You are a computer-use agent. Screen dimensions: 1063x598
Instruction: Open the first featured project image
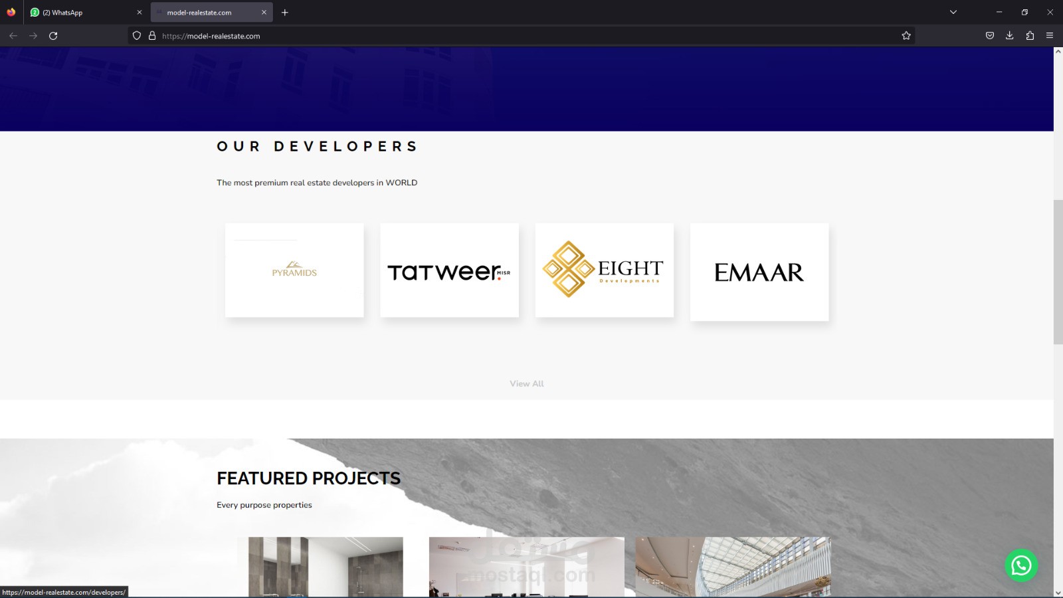(x=326, y=567)
